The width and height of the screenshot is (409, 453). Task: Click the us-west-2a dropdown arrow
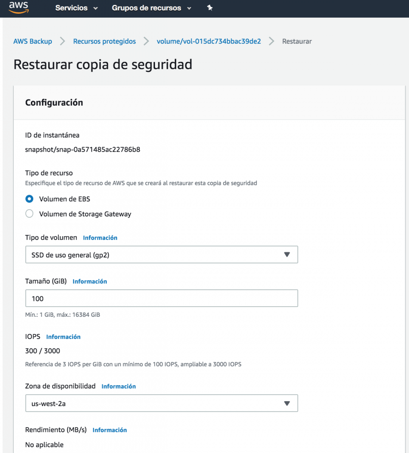[x=287, y=403]
